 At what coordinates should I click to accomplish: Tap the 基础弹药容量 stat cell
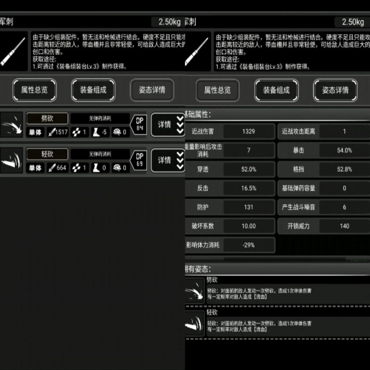(x=324, y=188)
